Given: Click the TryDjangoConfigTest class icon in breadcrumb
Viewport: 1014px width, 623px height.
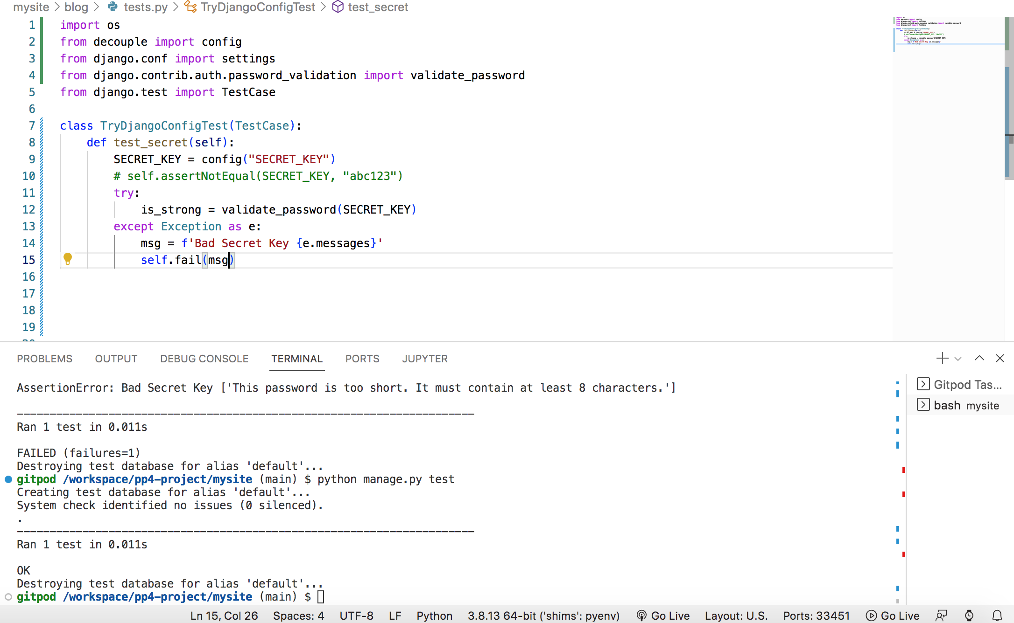Looking at the screenshot, I should pos(190,7).
